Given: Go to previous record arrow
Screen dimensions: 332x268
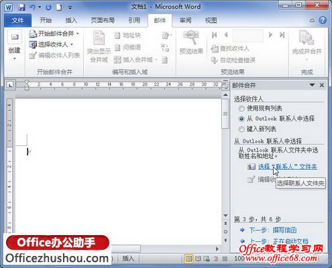Looking at the screenshot, I should click(x=226, y=35).
